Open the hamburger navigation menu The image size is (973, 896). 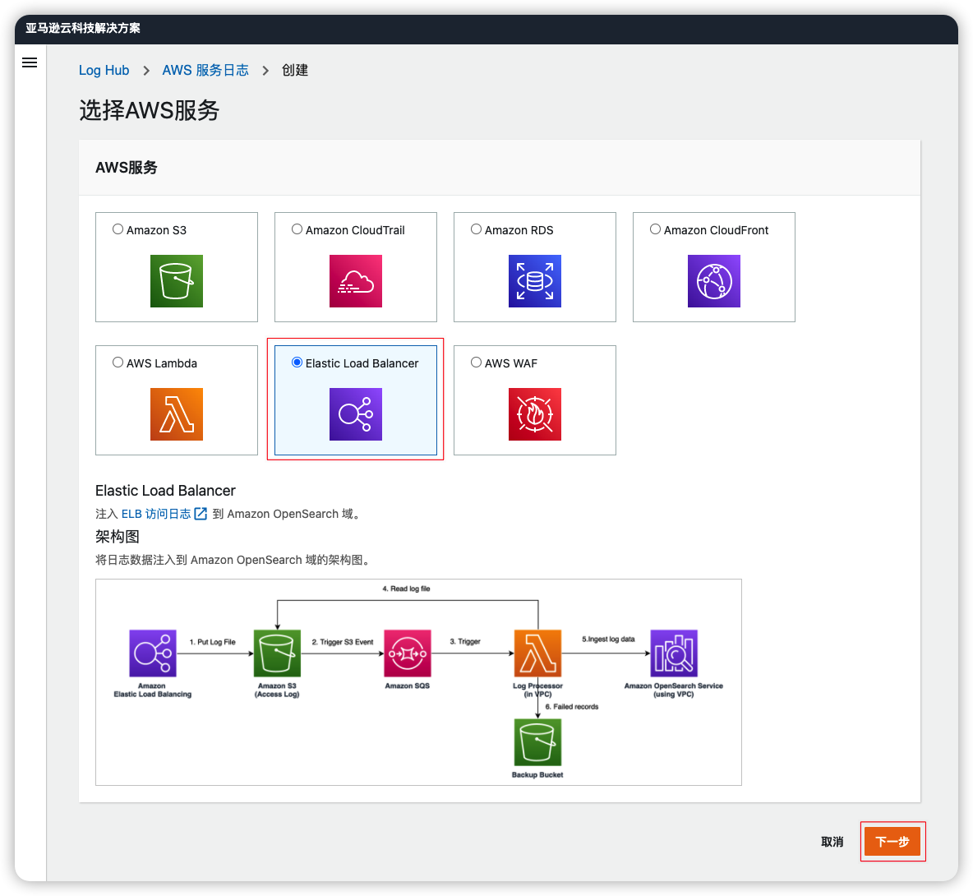(29, 62)
